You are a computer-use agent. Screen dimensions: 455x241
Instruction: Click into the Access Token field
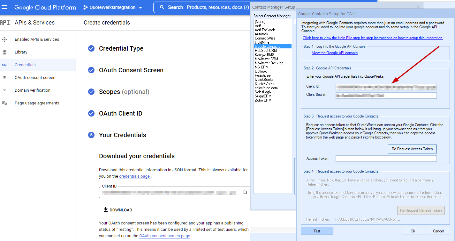[386, 159]
